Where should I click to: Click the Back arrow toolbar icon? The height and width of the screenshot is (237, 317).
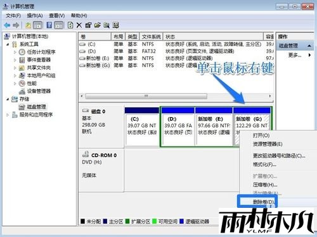coord(7,25)
